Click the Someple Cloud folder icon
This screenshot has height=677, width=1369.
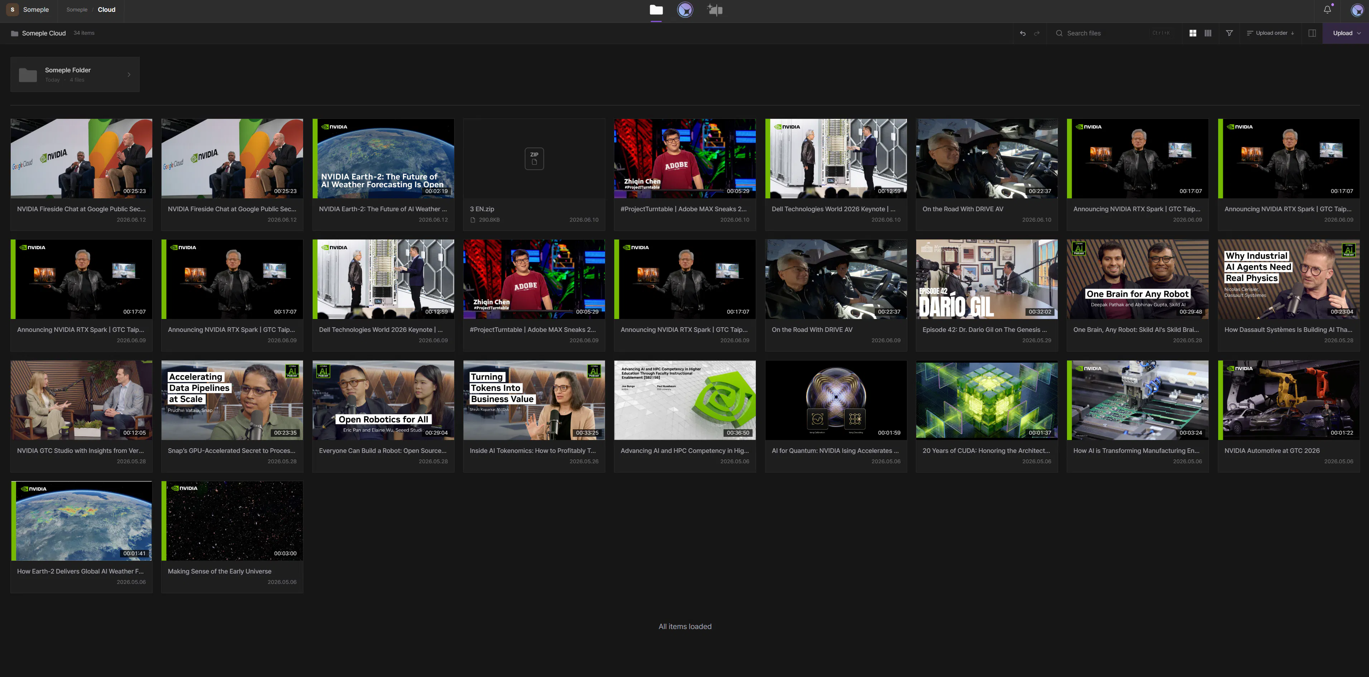(x=15, y=33)
